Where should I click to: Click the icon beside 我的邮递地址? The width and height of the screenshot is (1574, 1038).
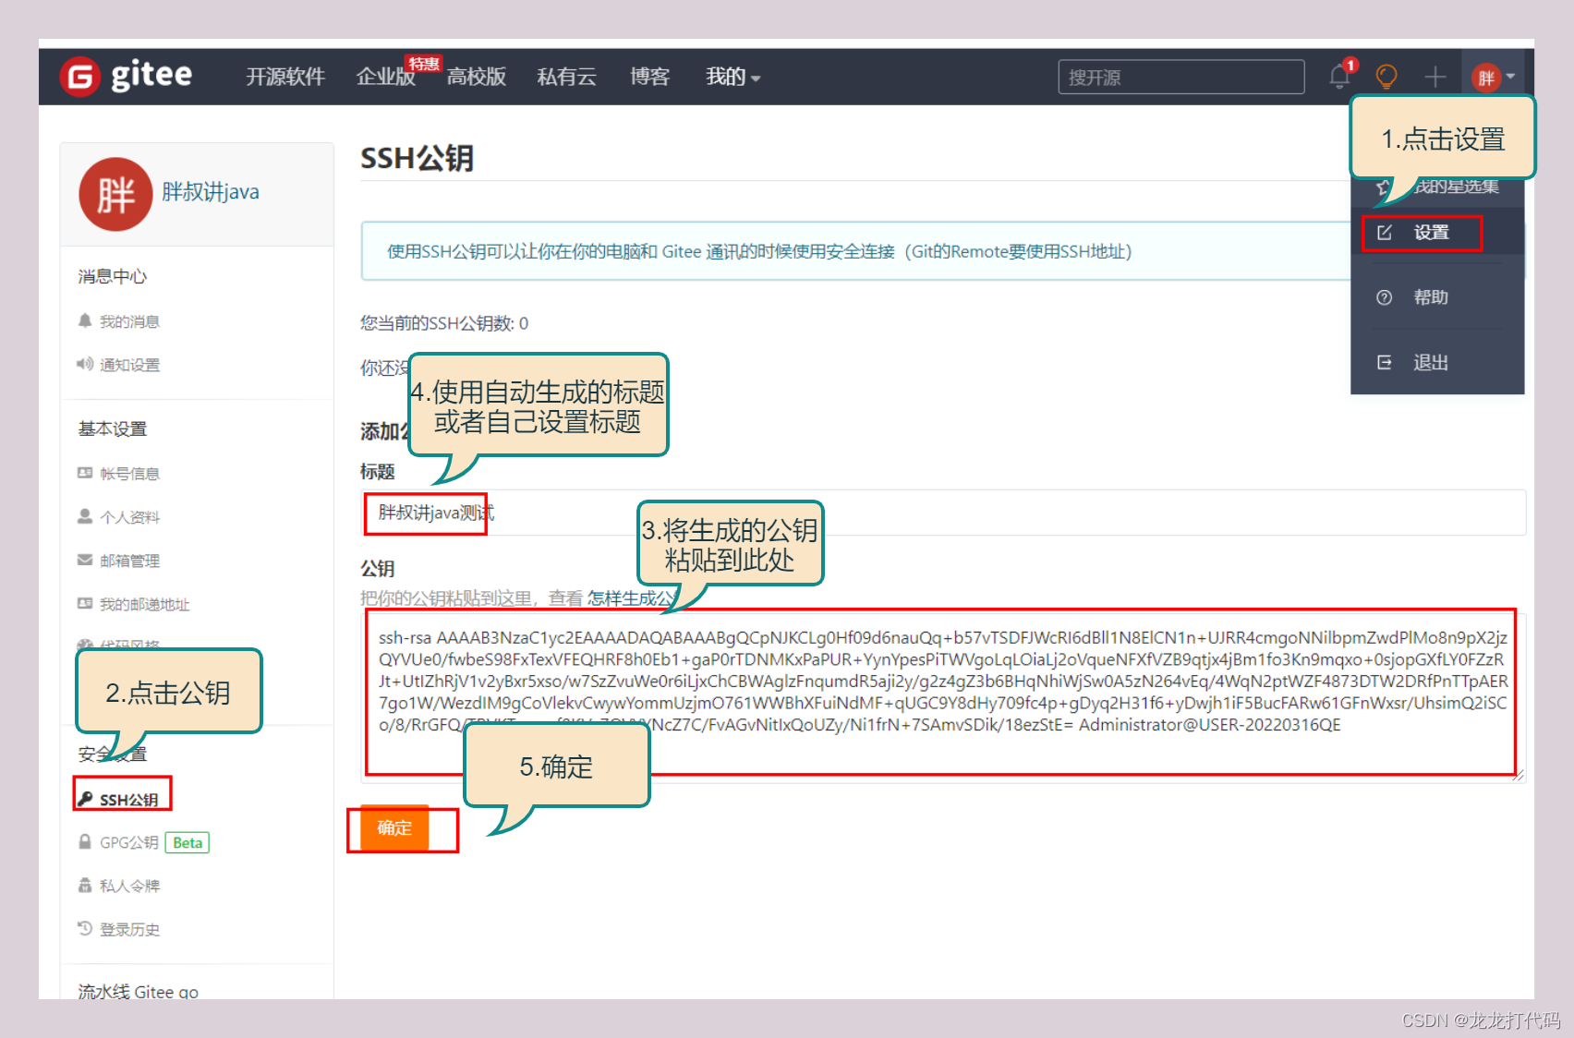pyautogui.click(x=85, y=603)
